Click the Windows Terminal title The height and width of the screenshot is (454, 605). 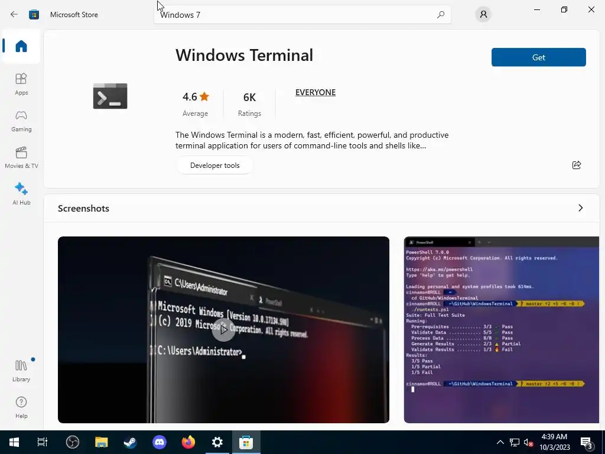pyautogui.click(x=244, y=55)
